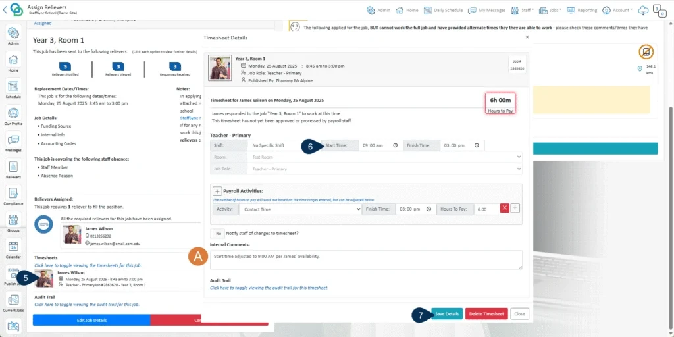Open the Relievers Viewed count badge
This screenshot has height=337, width=674.
pos(118,66)
